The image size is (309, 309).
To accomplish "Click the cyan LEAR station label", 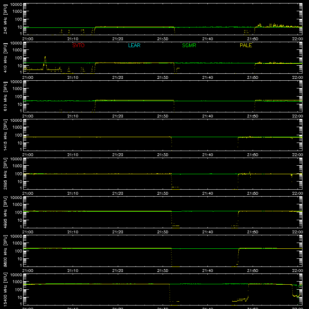I will (134, 45).
